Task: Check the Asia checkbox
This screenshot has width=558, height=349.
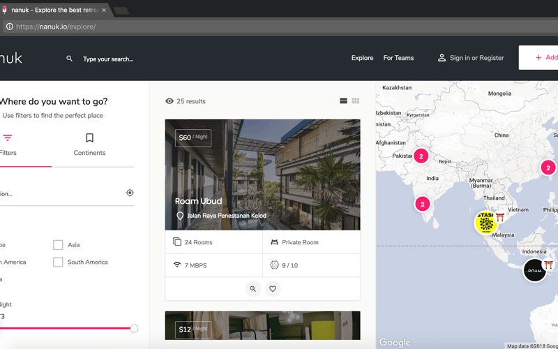Action: point(58,245)
